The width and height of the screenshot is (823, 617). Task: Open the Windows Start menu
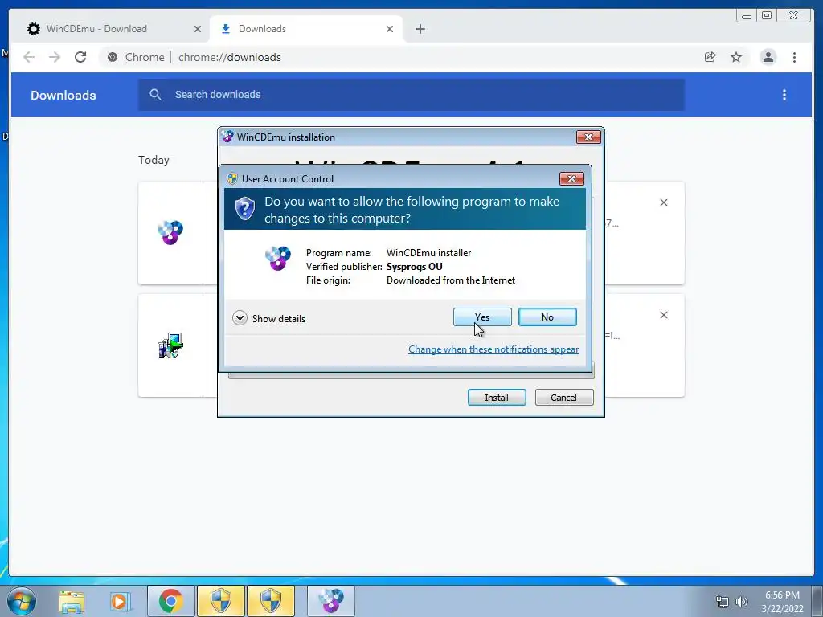(22, 601)
